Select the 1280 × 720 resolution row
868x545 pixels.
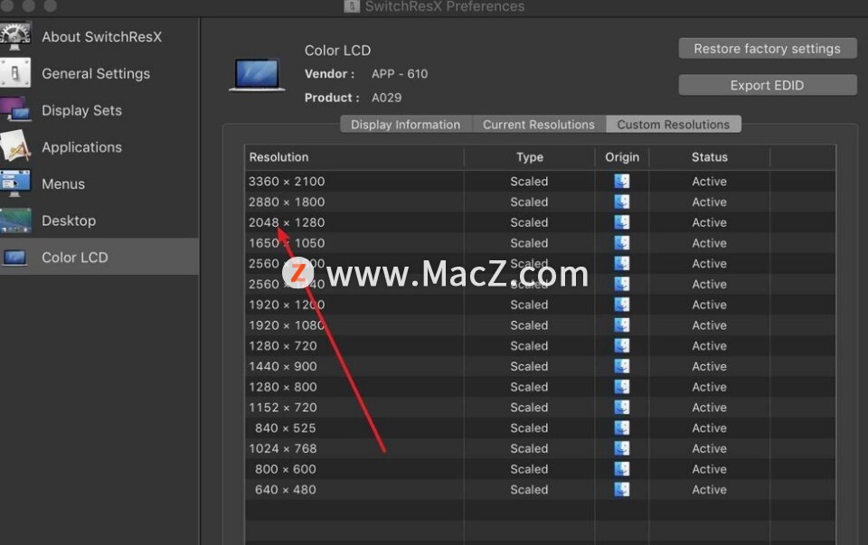541,346
